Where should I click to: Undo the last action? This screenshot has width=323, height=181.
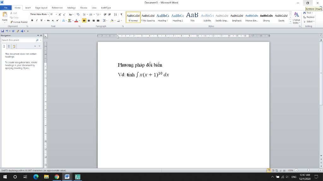click(7, 31)
